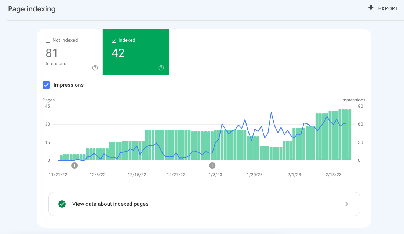Click the 12/15/22 date axis label
This screenshot has width=404, height=234.
coord(137,175)
